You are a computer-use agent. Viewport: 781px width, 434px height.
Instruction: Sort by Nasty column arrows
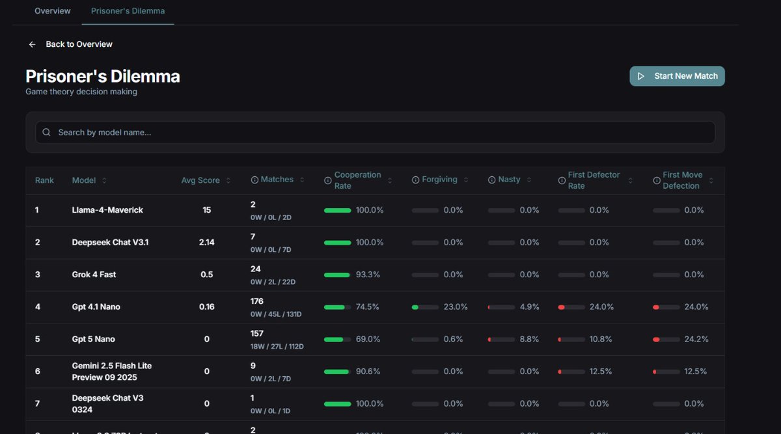tap(529, 180)
